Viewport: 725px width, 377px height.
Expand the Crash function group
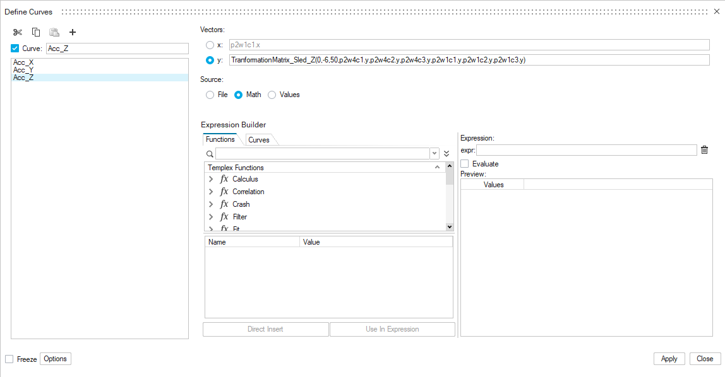[211, 204]
